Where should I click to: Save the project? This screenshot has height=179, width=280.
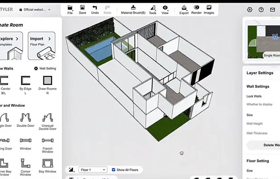82,10
